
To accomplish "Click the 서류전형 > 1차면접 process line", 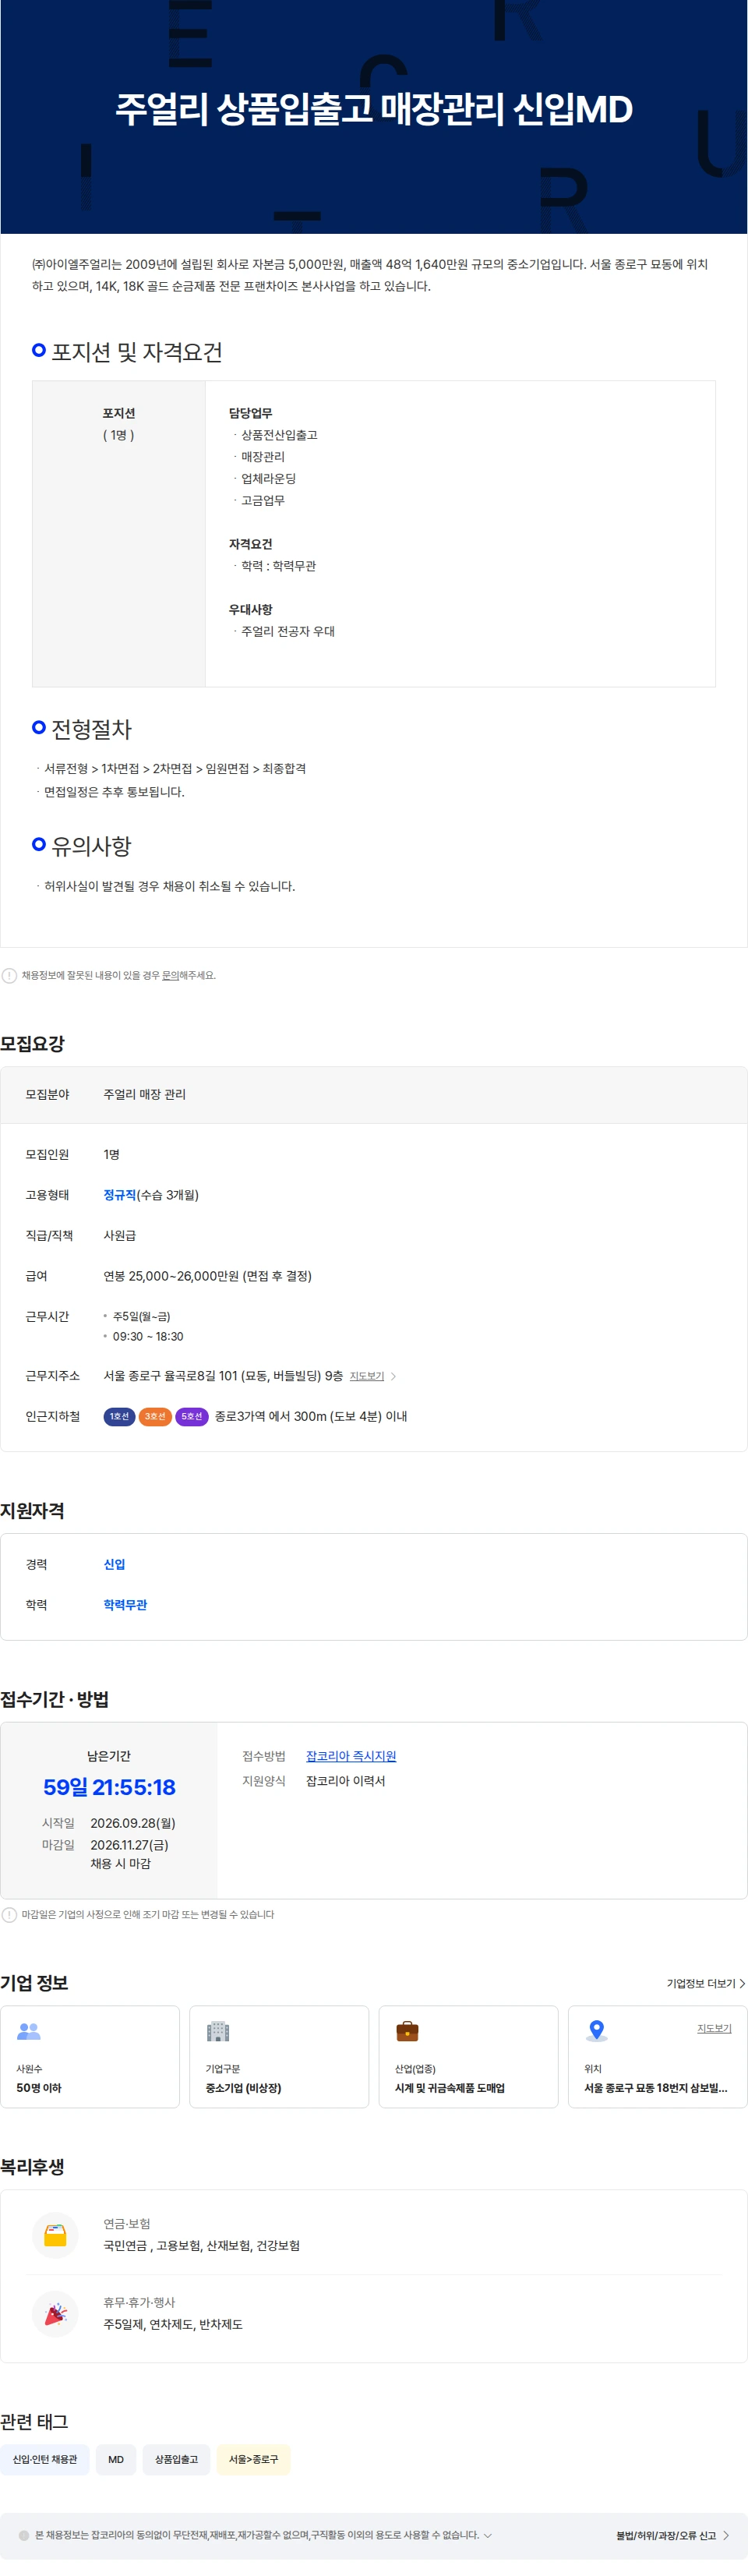I will [x=175, y=768].
